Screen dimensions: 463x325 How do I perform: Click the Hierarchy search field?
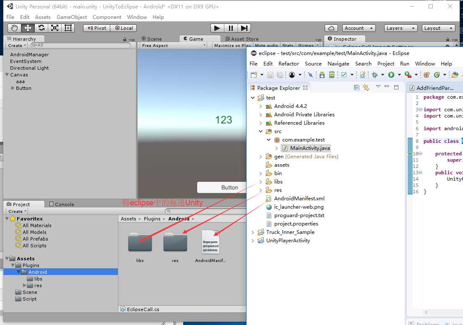click(x=81, y=45)
